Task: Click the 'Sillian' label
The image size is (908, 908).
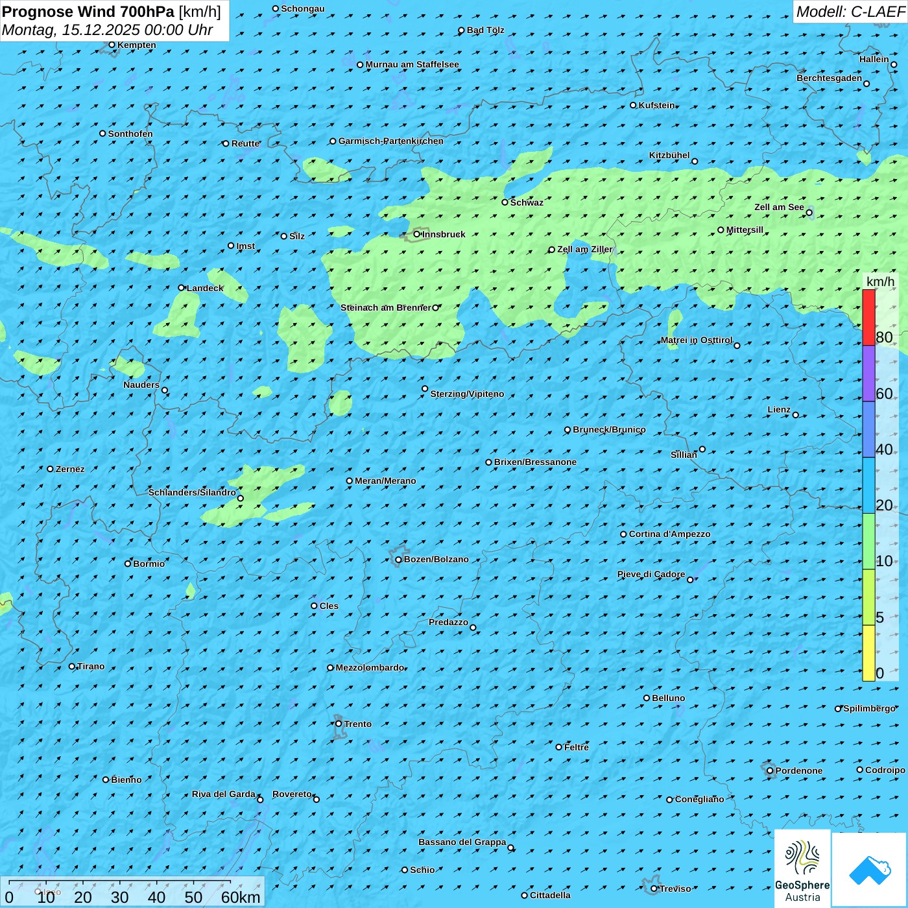Action: click(684, 455)
